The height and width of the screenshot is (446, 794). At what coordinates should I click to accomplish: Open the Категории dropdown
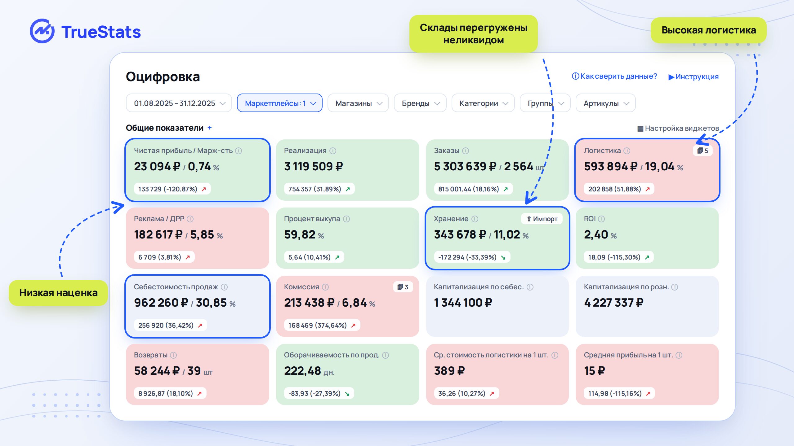(x=483, y=103)
